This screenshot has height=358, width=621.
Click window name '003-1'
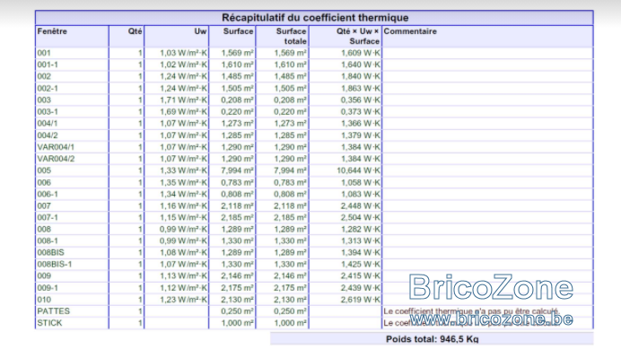pyautogui.click(x=48, y=111)
